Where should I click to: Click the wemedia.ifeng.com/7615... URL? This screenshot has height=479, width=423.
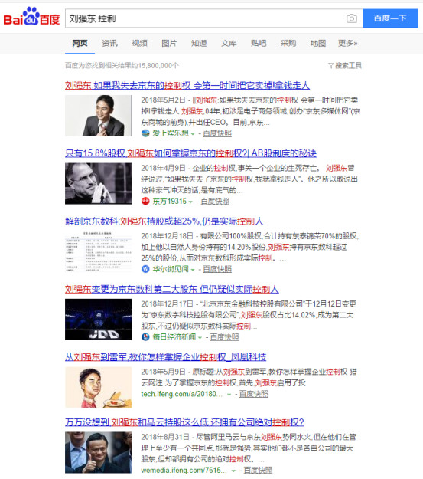(184, 470)
